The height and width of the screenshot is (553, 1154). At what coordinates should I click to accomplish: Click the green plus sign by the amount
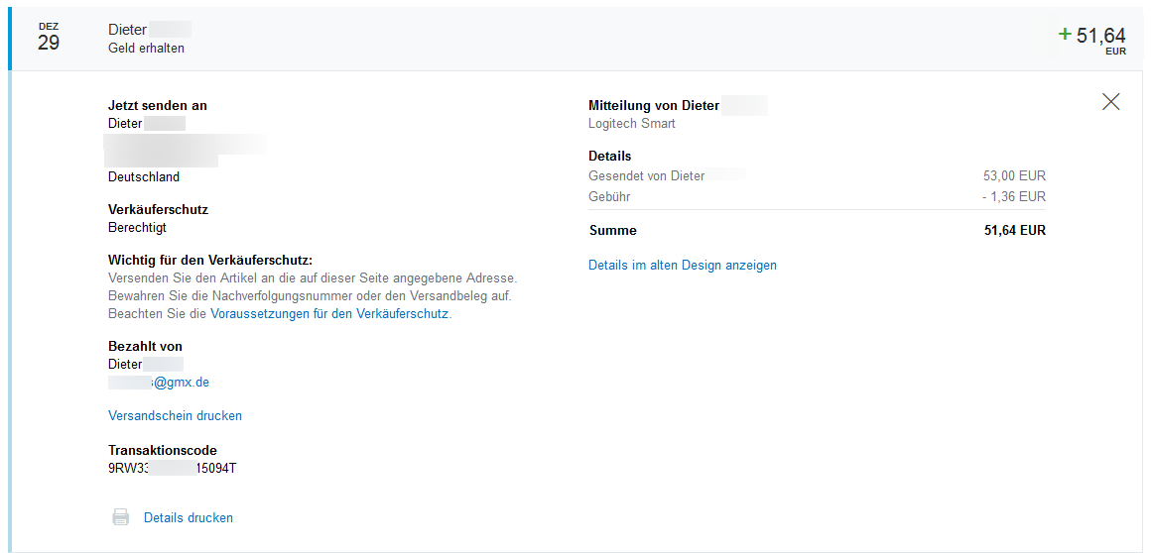(x=1065, y=34)
